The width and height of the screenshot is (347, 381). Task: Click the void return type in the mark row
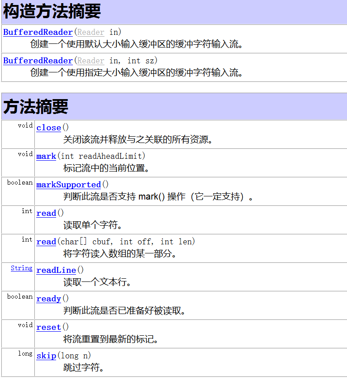pos(25,154)
